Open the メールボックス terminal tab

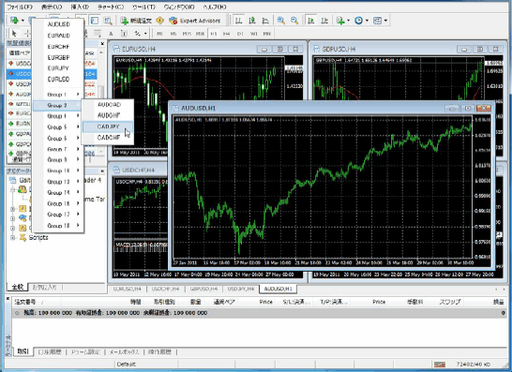coord(124,351)
